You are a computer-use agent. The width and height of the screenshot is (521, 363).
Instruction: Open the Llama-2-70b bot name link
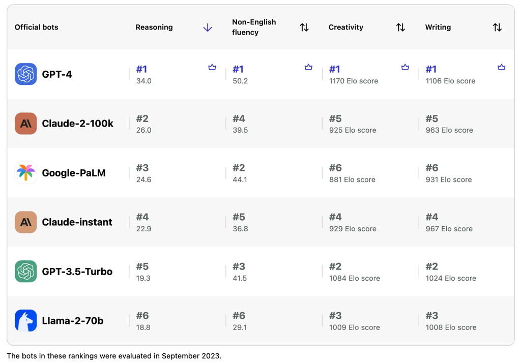point(73,321)
